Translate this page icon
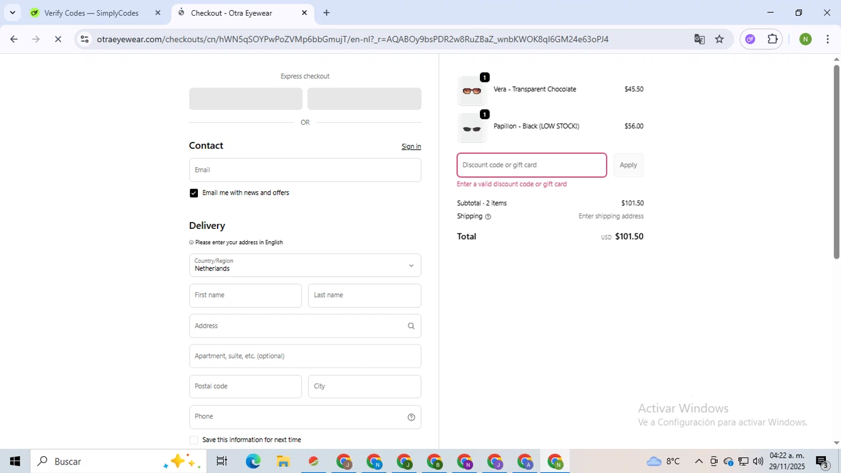Viewport: 841px width, 473px height. pyautogui.click(x=699, y=39)
